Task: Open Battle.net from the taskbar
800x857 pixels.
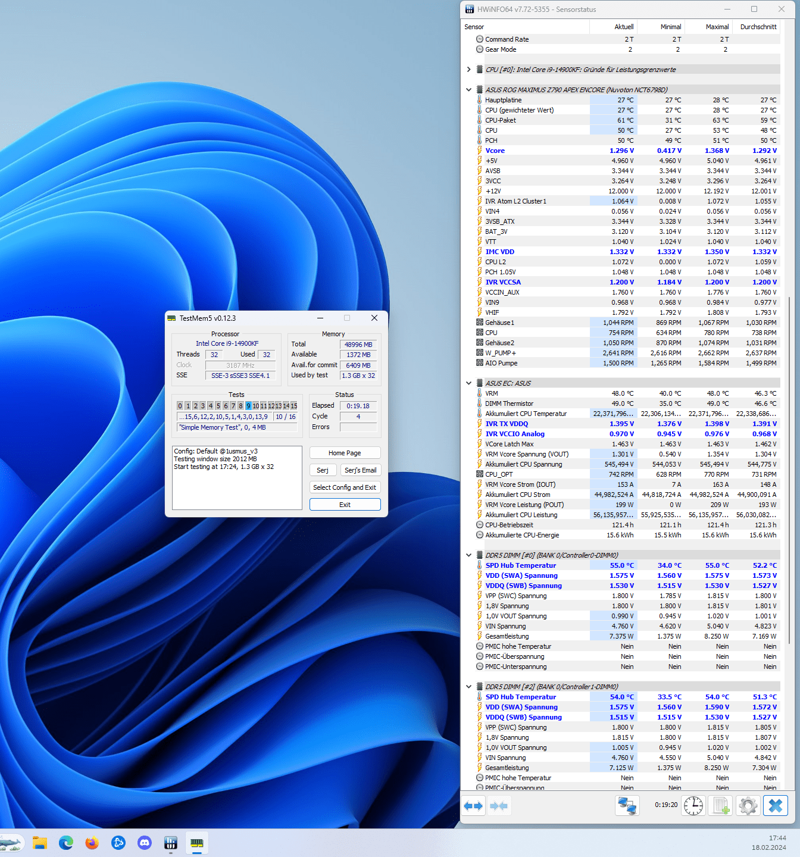Action: (118, 843)
